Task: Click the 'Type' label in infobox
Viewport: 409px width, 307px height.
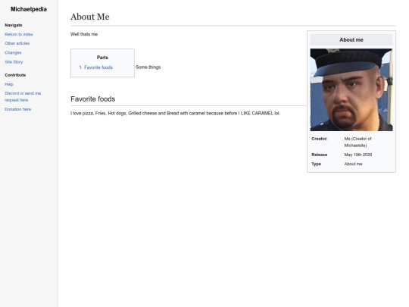Action: click(x=316, y=164)
